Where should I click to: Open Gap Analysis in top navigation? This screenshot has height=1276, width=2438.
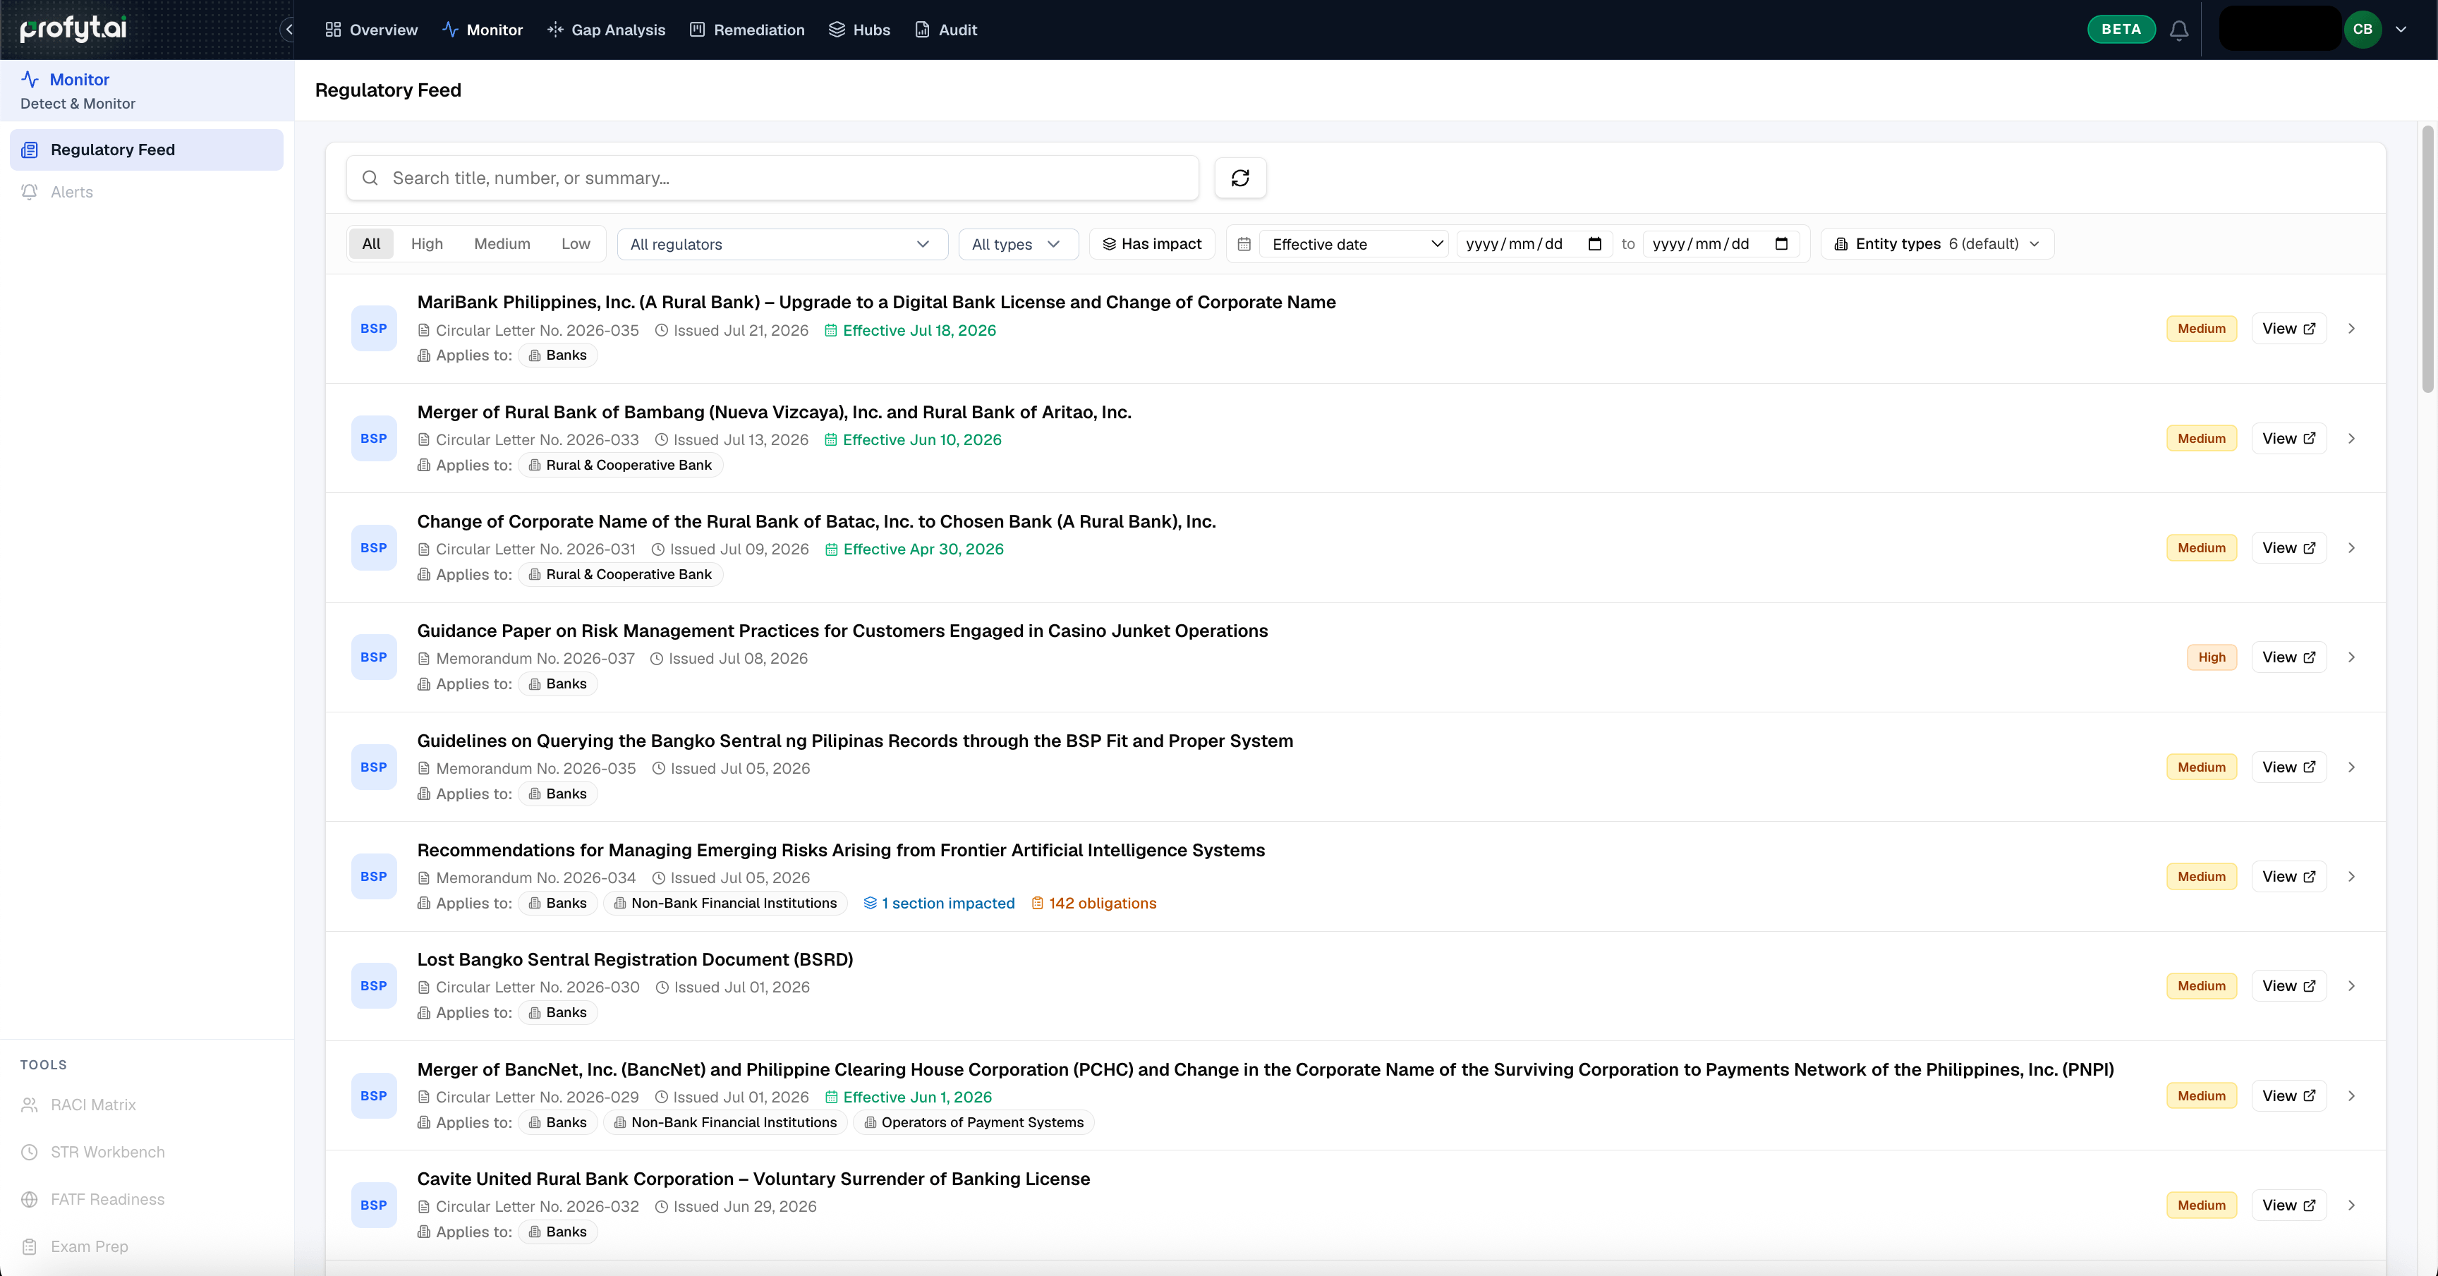pyautogui.click(x=607, y=30)
